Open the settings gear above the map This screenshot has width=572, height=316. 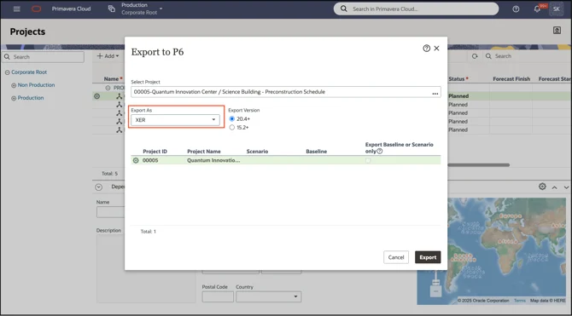(542, 187)
